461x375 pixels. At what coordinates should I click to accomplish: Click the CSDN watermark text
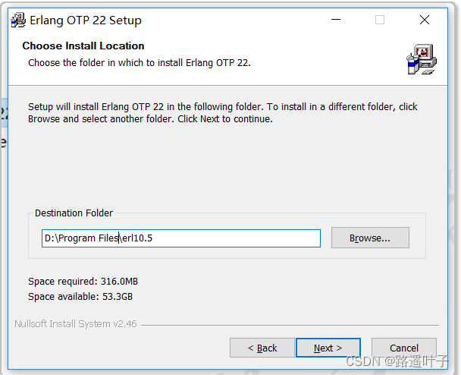(x=397, y=361)
